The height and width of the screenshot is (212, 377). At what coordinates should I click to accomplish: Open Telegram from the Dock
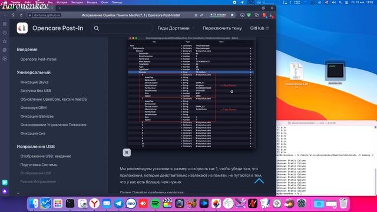119,204
